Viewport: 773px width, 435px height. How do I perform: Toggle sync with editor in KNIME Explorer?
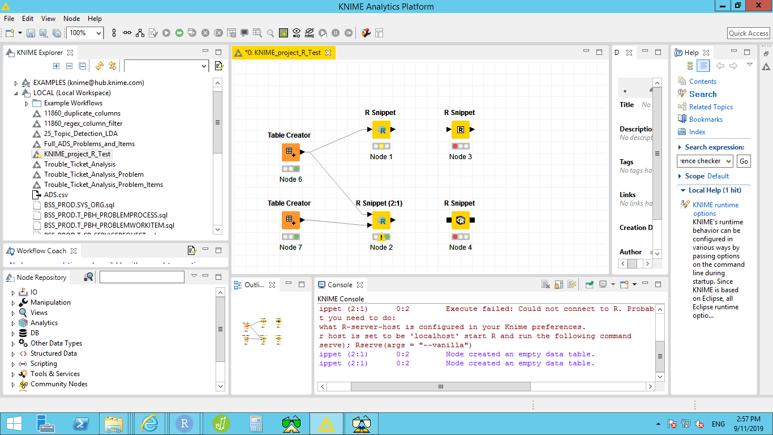pyautogui.click(x=113, y=66)
